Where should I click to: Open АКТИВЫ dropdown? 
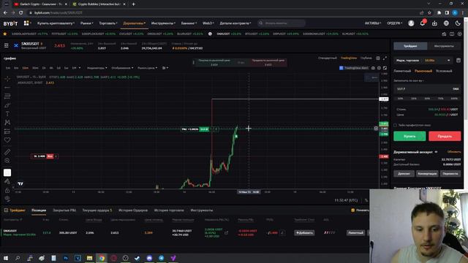[372, 23]
